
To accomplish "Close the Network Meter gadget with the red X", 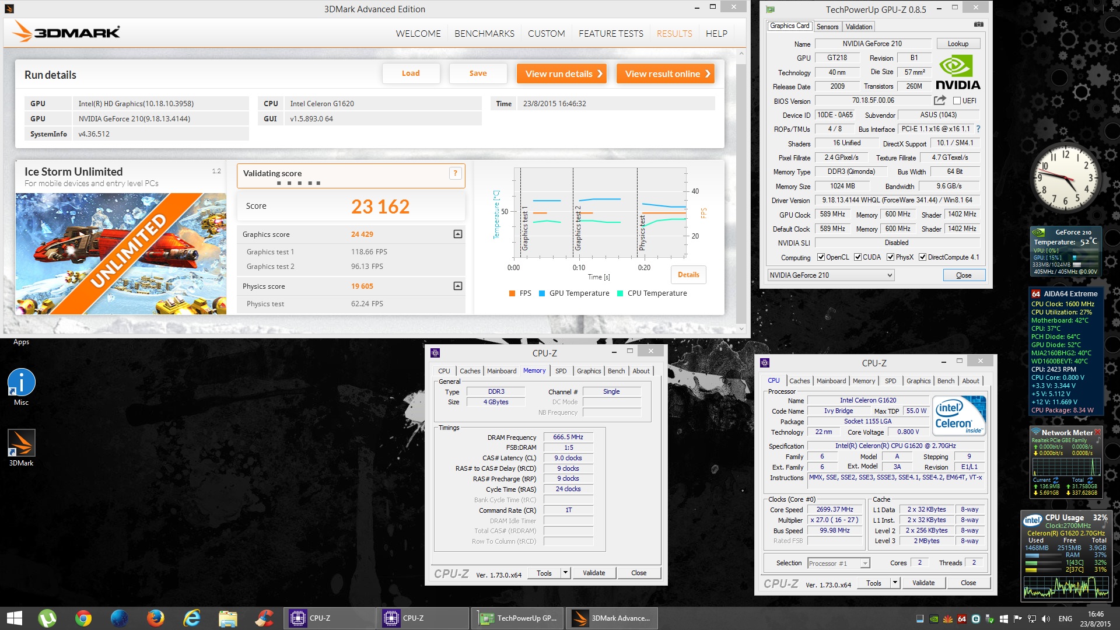I will (x=1097, y=432).
